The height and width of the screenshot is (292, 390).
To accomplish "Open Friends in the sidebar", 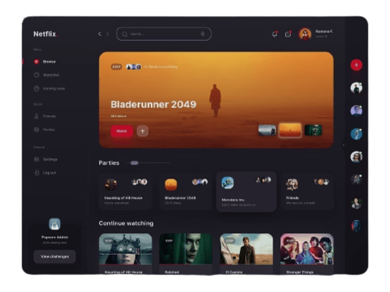I will click(45, 116).
